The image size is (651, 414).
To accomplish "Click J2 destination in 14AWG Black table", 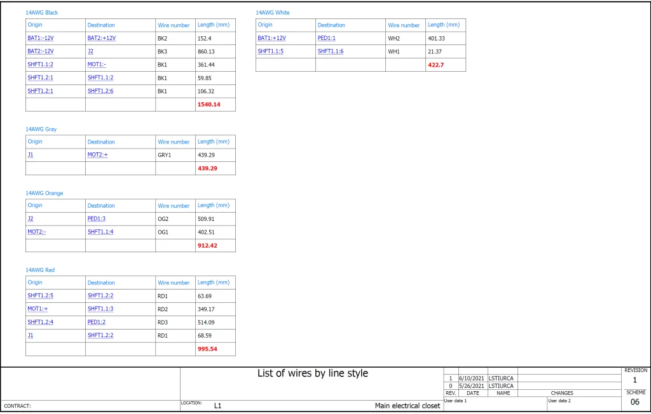I will click(x=90, y=51).
